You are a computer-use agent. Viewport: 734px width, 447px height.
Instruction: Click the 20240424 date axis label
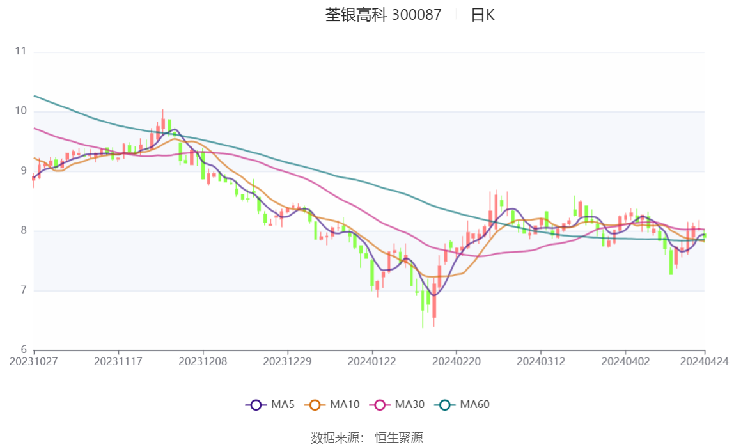(705, 361)
